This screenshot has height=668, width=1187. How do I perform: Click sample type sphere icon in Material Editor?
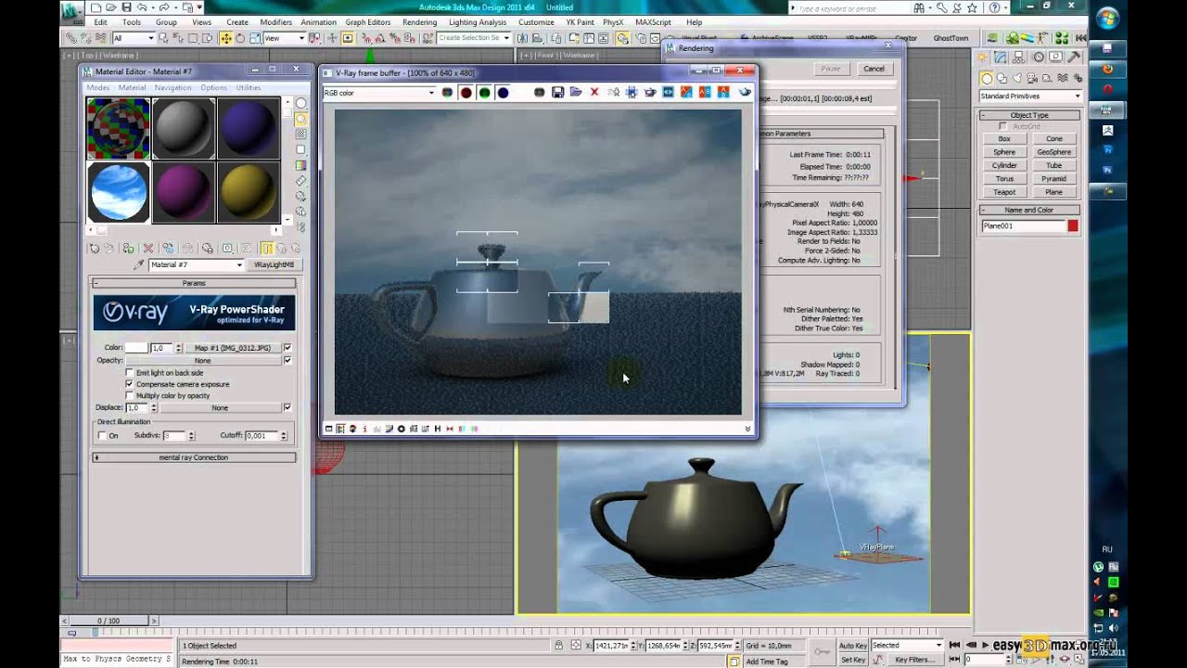click(300, 104)
